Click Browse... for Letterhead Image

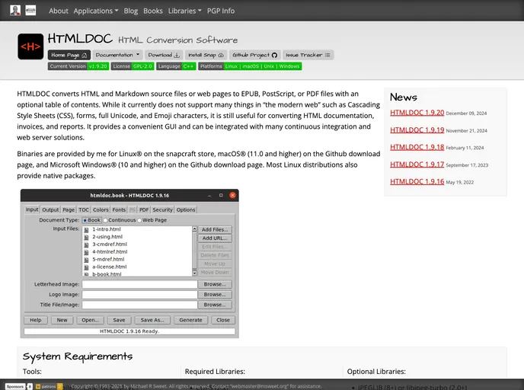(x=215, y=284)
